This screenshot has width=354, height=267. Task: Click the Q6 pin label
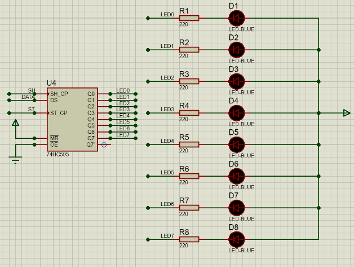pos(91,132)
